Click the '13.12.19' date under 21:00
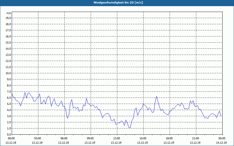This screenshot has width=234, height=146. pos(195,143)
